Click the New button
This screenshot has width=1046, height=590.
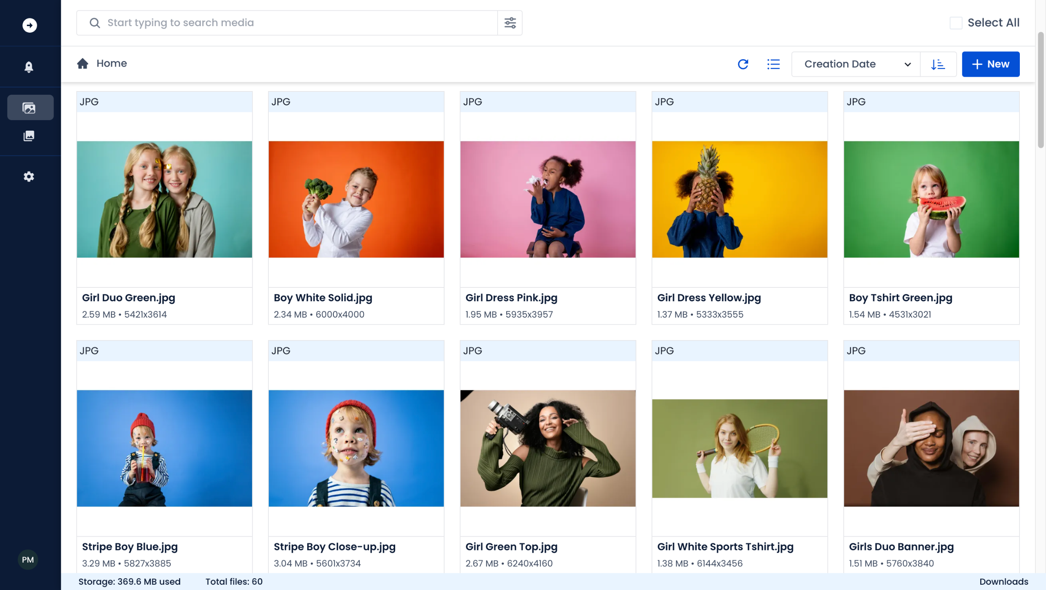click(x=990, y=64)
